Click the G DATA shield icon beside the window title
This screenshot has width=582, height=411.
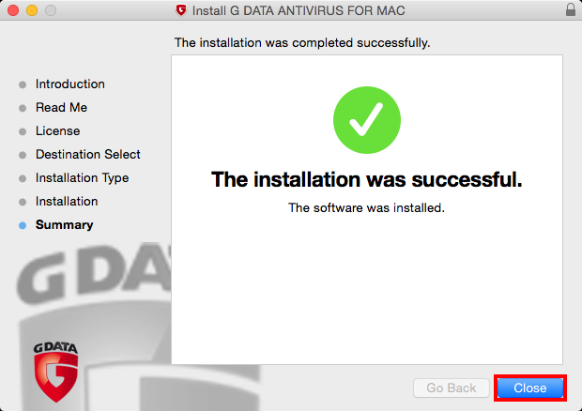(x=181, y=10)
